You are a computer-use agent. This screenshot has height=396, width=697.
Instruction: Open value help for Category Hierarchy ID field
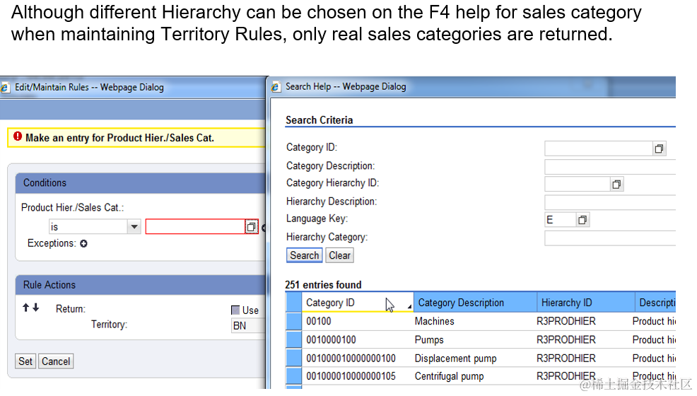(x=616, y=185)
